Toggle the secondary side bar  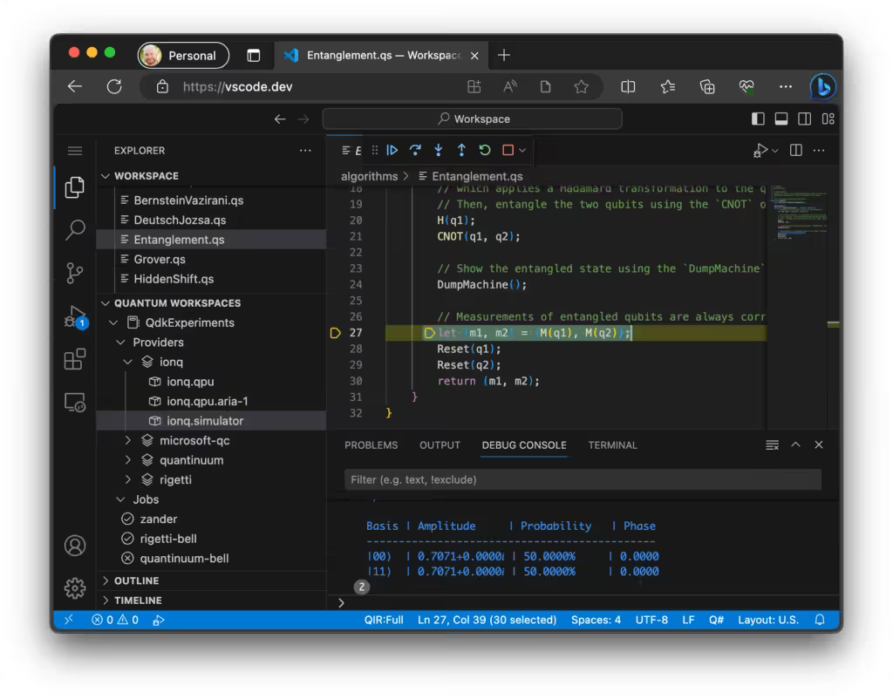[805, 119]
